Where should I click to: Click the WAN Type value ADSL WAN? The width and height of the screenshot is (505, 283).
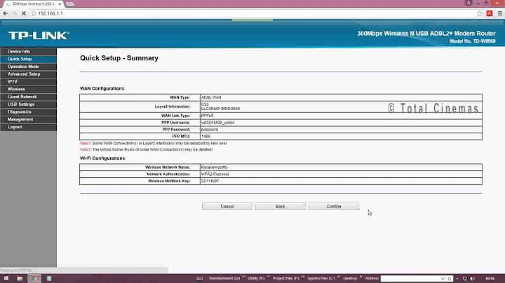(x=211, y=97)
